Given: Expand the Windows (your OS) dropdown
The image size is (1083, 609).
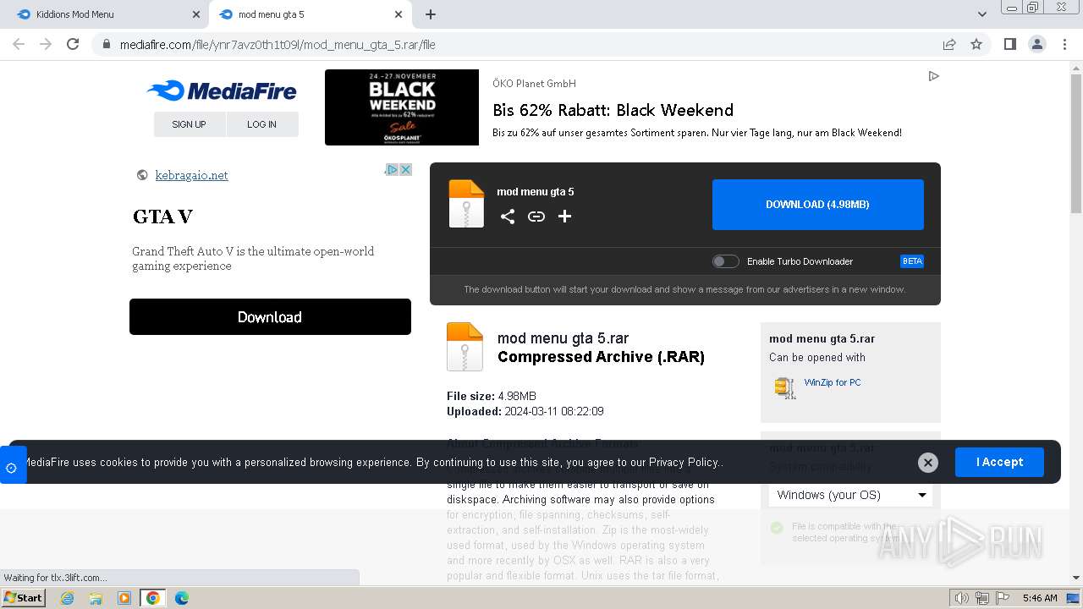Looking at the screenshot, I should [850, 495].
